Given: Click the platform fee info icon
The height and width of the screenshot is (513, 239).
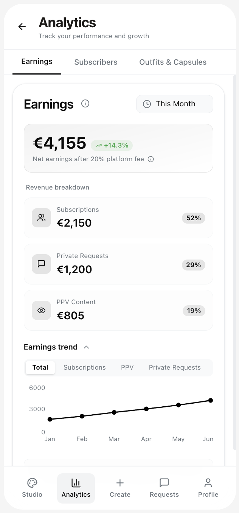Looking at the screenshot, I should (151, 159).
